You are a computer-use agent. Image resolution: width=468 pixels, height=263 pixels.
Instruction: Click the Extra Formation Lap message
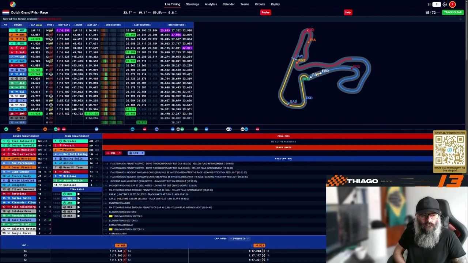121,225
